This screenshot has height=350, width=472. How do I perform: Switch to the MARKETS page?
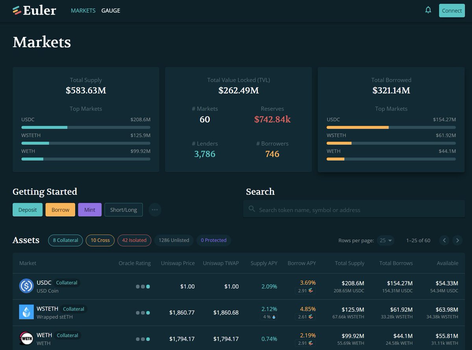[x=83, y=11]
